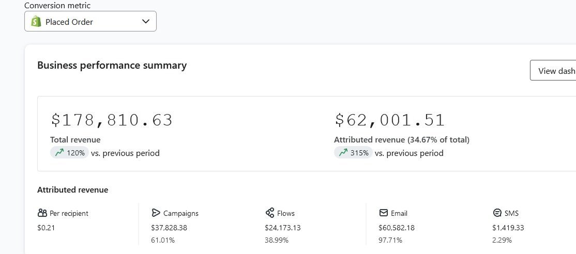The image size is (576, 254).
Task: Click the total revenue value $178,810.63
Action: click(112, 120)
